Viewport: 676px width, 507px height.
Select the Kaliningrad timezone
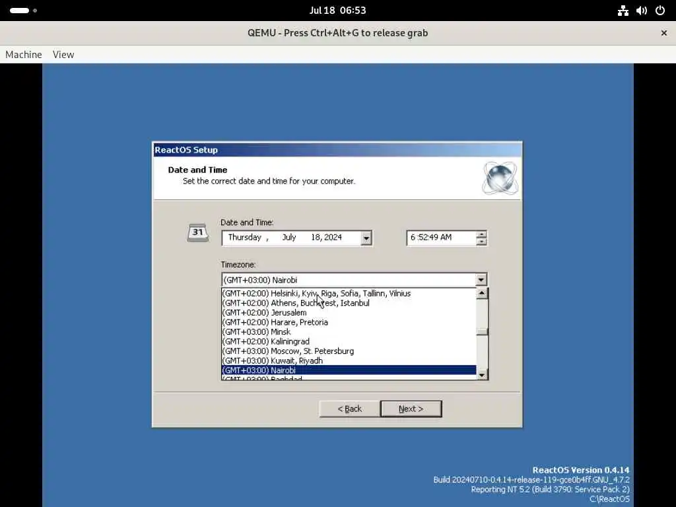[x=349, y=341]
